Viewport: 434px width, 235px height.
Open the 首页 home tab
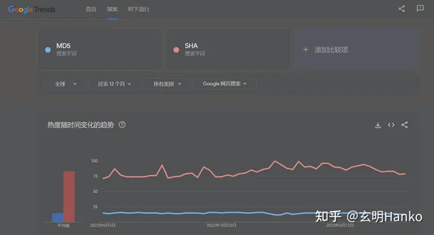[91, 10]
